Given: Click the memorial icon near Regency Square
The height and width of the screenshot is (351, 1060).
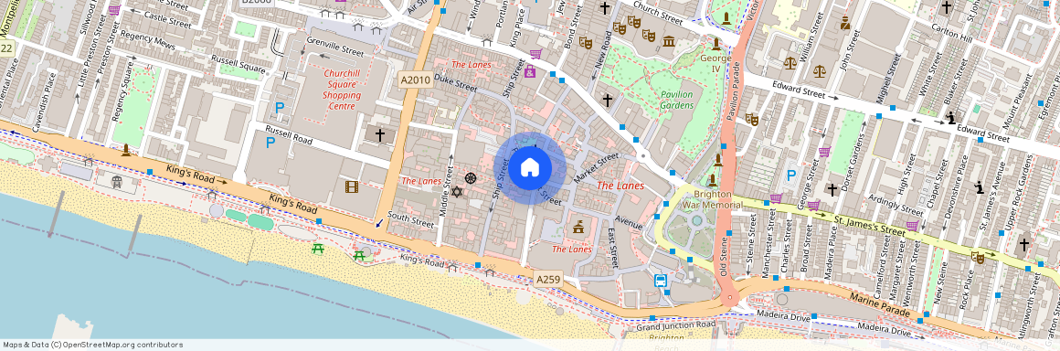Looking at the screenshot, I should [126, 150].
